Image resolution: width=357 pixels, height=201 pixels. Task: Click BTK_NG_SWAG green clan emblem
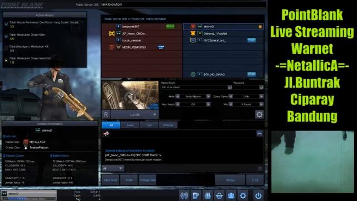(x=193, y=74)
